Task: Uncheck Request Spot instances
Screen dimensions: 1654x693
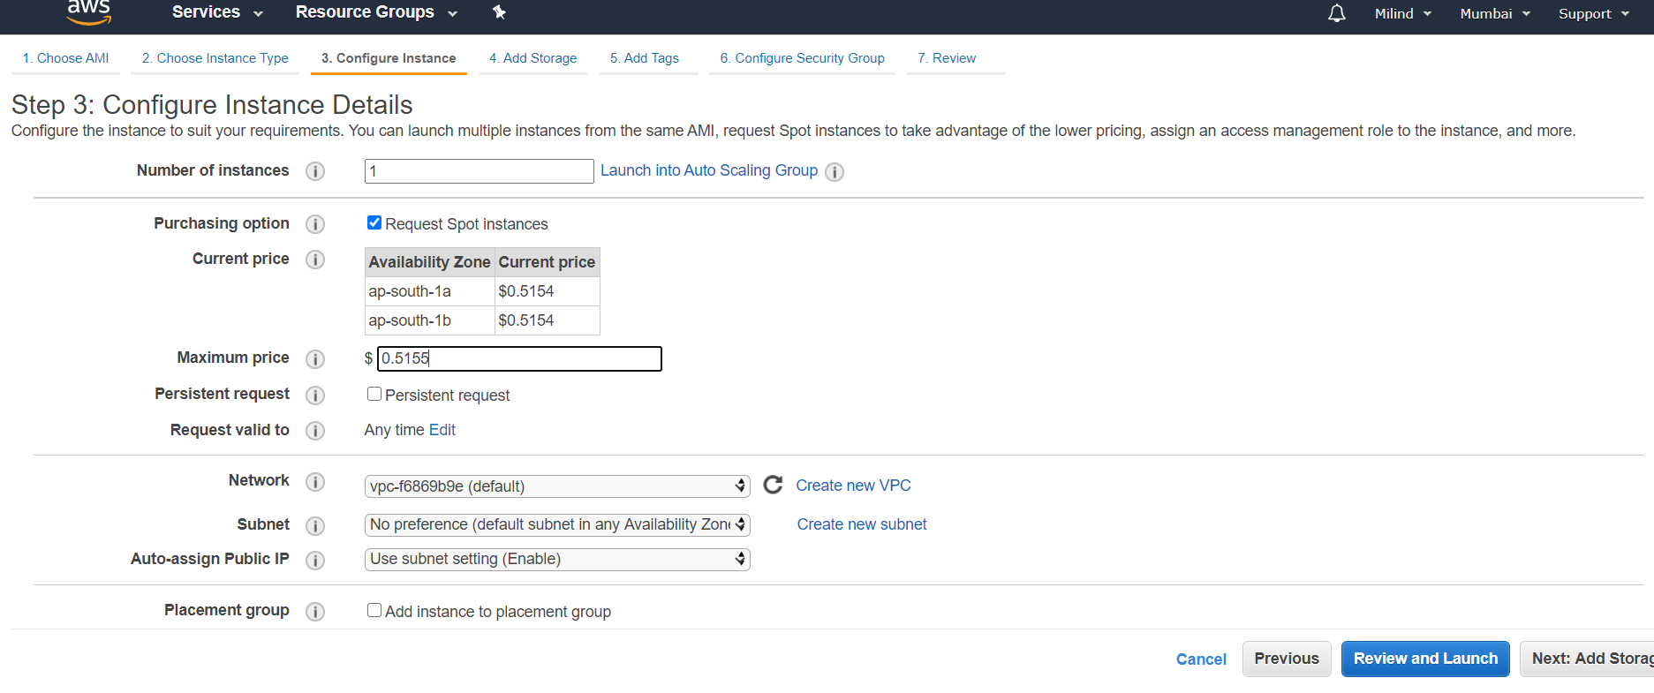Action: click(x=374, y=222)
